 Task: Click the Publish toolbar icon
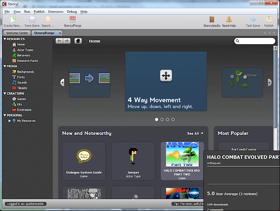(269, 19)
